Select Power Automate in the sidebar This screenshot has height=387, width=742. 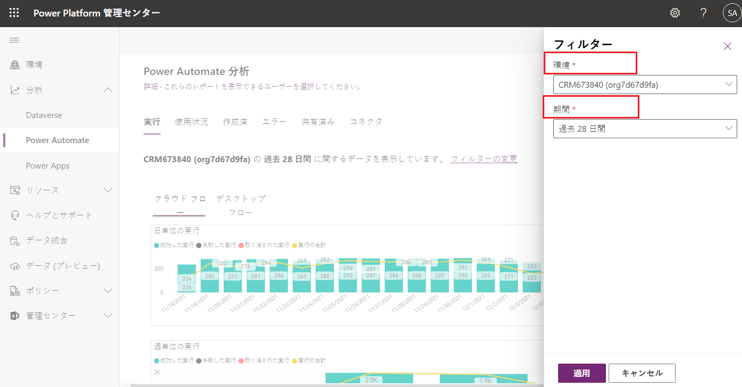point(57,140)
